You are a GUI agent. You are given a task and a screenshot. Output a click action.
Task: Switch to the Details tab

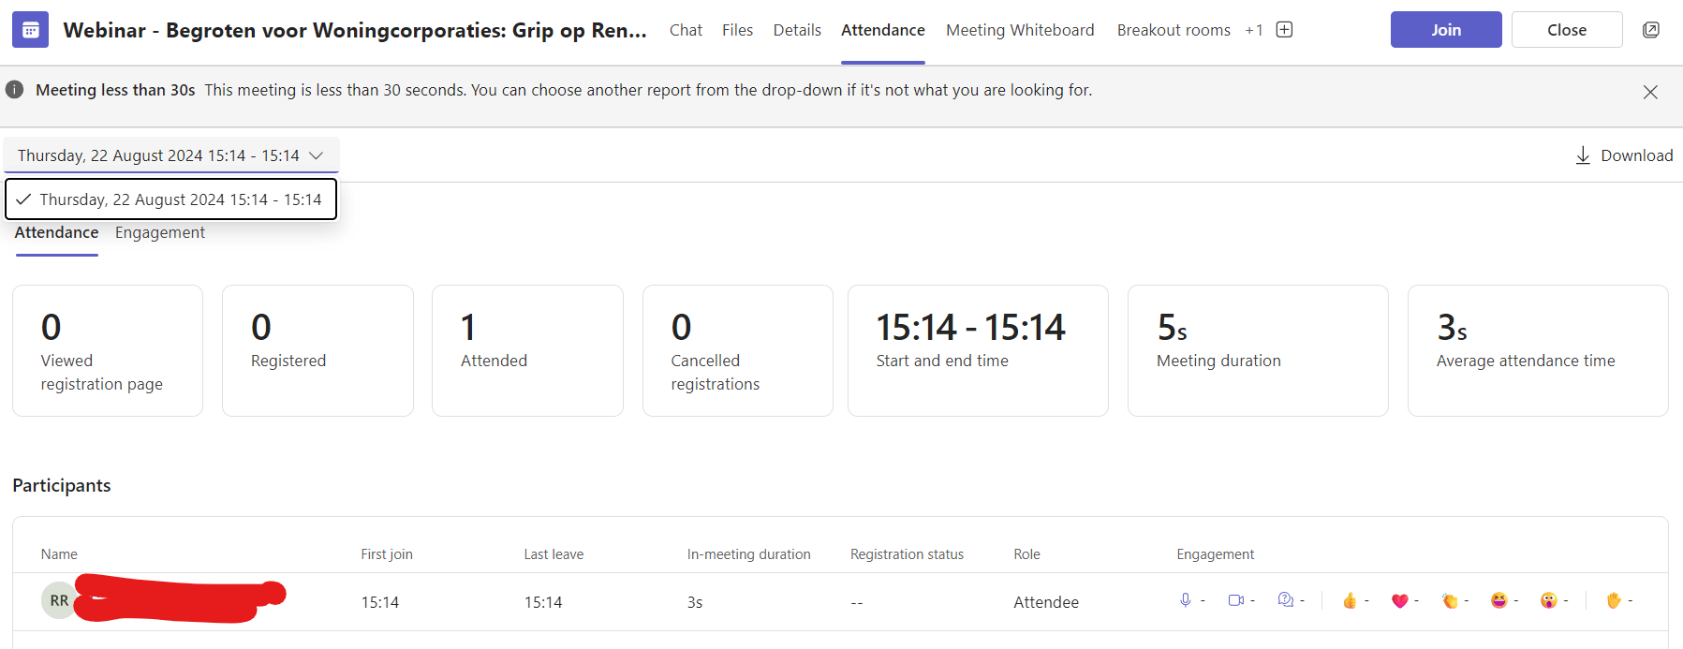pos(797,30)
